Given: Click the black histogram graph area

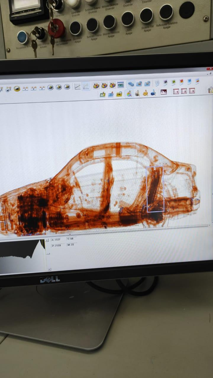Looking at the screenshot, I should tap(22, 255).
